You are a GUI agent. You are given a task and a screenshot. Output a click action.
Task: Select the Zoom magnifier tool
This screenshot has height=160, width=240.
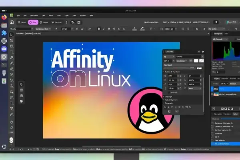pyautogui.click(x=11, y=128)
